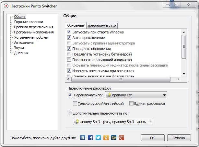Image resolution: width=199 pixels, height=147 pixels.
Task: Click horizontal scrollbar thumb in options list
Action: [x=121, y=79]
